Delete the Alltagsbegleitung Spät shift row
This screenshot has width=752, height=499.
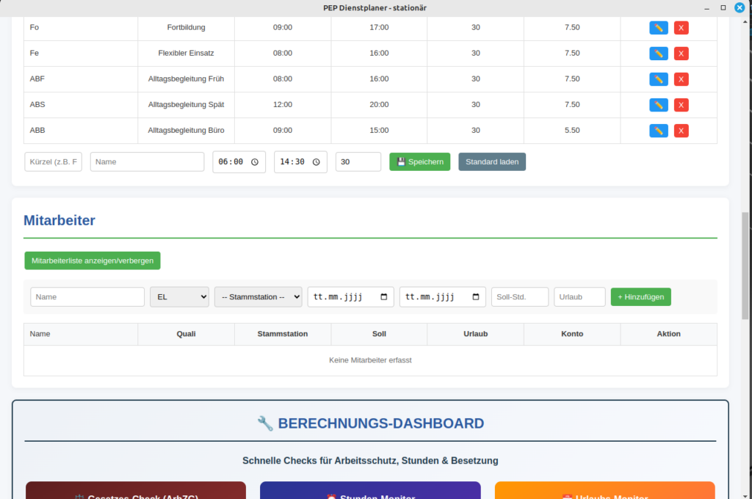point(681,105)
